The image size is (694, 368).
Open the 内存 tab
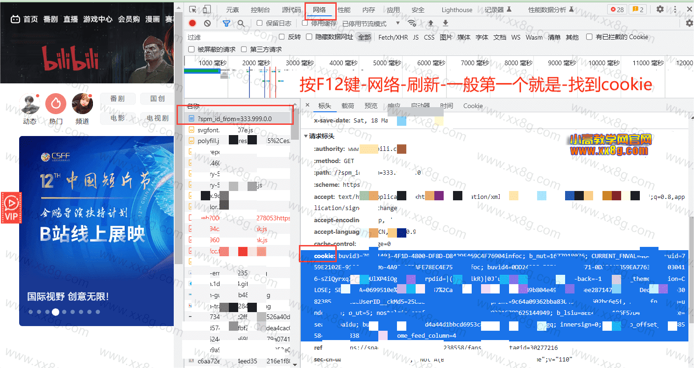point(368,10)
